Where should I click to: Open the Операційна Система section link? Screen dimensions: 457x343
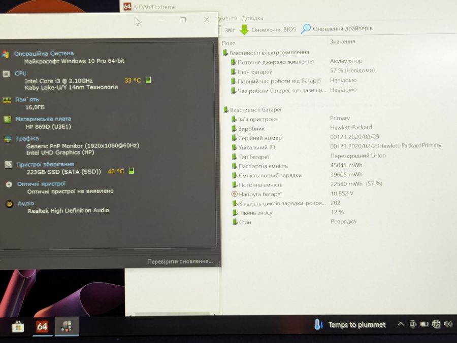pos(44,54)
